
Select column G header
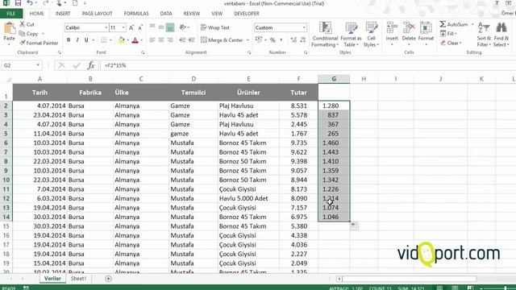334,79
